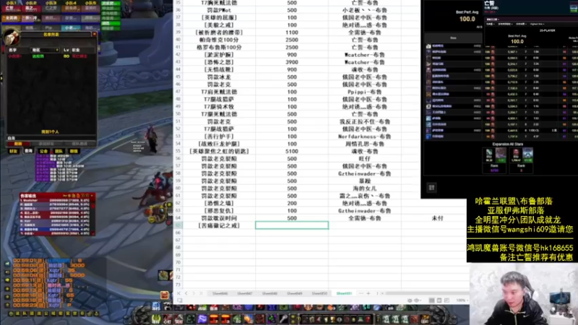Select raid frame member 亡誓 in 小队1
This screenshot has width=578, height=325.
[11, 8]
